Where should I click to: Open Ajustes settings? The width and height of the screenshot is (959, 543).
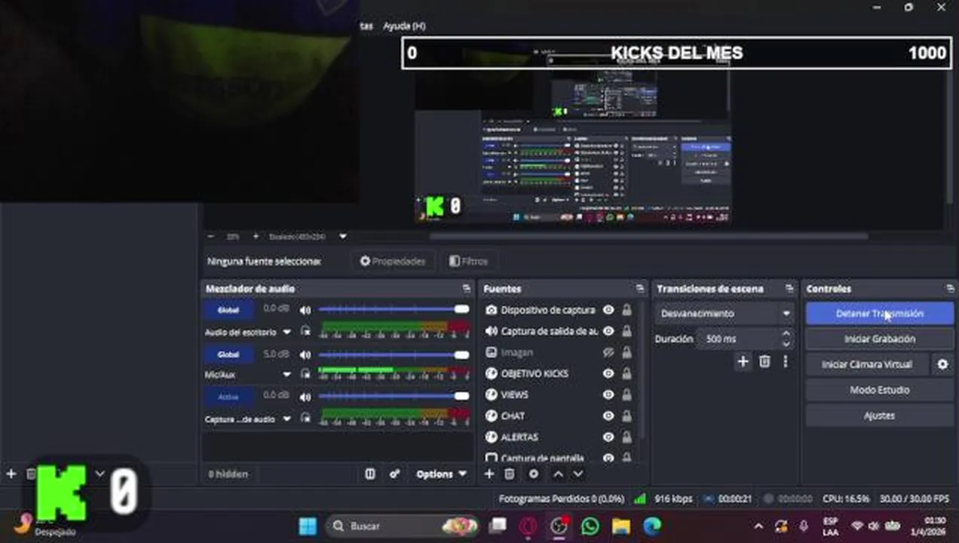coord(880,416)
